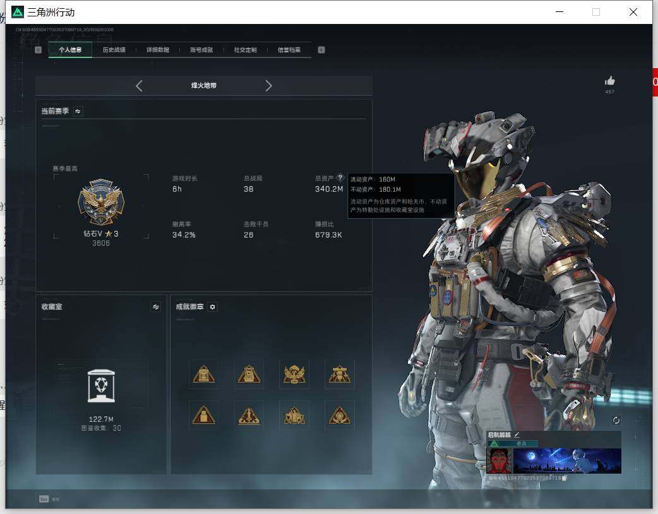658x514 pixels.
Task: Edit the player nickname via pencil icon
Action: click(517, 435)
